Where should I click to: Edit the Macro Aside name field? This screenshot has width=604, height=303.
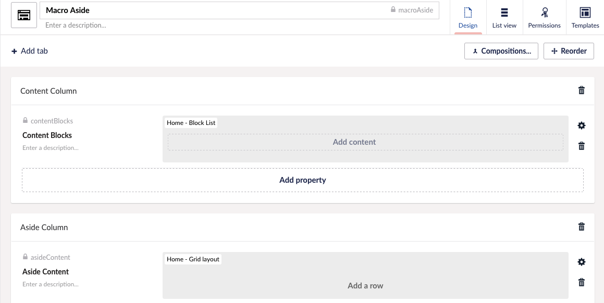[x=208, y=10]
